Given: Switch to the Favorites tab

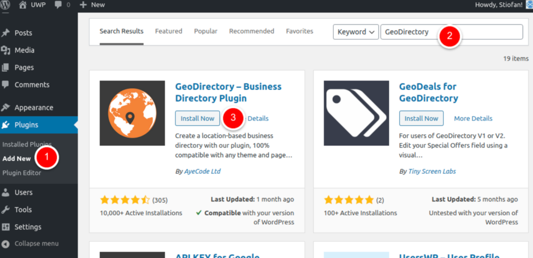Looking at the screenshot, I should coord(299,31).
